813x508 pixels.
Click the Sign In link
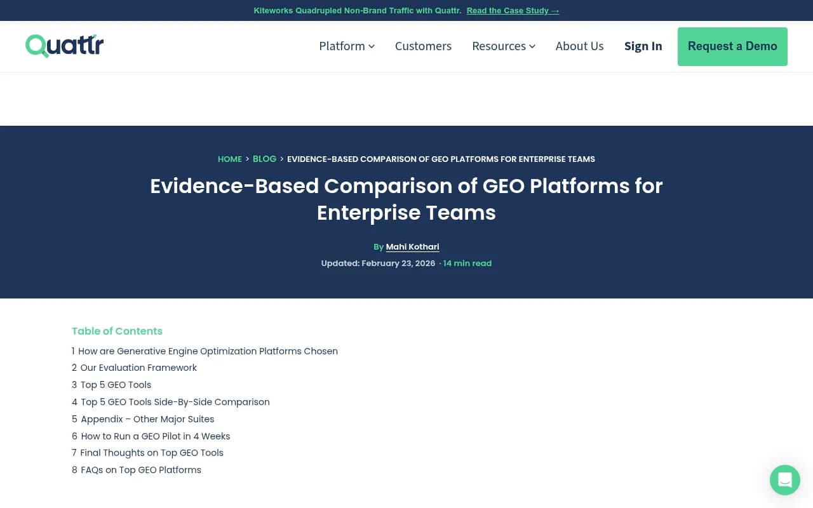point(643,46)
